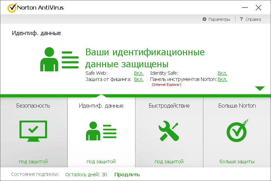Click Продлить to renew subscription
The width and height of the screenshot is (271, 181).
[x=127, y=175]
